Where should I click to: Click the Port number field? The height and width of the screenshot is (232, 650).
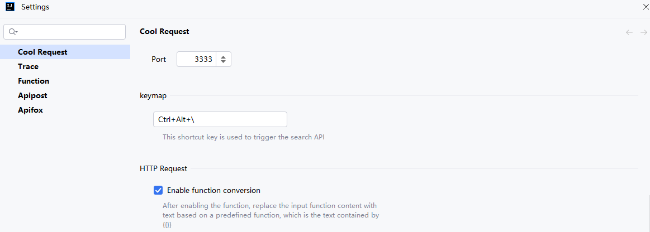coord(196,59)
